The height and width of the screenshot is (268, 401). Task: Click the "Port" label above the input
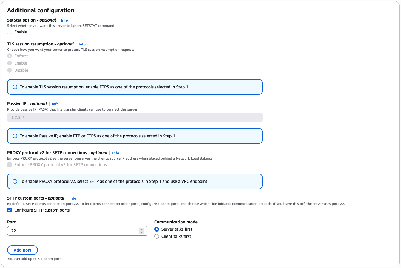(11, 222)
